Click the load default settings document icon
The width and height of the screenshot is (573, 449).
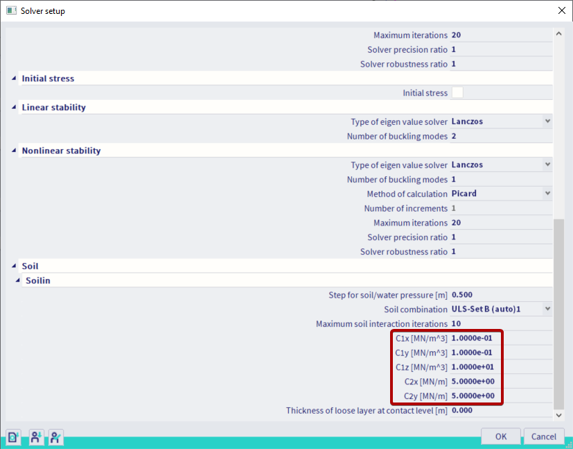coord(12,437)
